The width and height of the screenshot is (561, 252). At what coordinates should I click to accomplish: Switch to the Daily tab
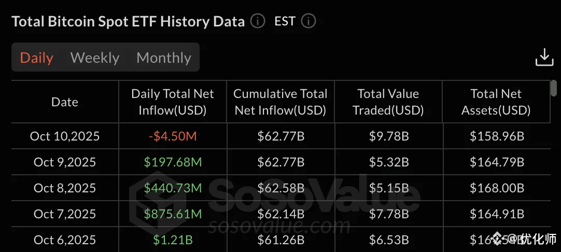tap(36, 58)
